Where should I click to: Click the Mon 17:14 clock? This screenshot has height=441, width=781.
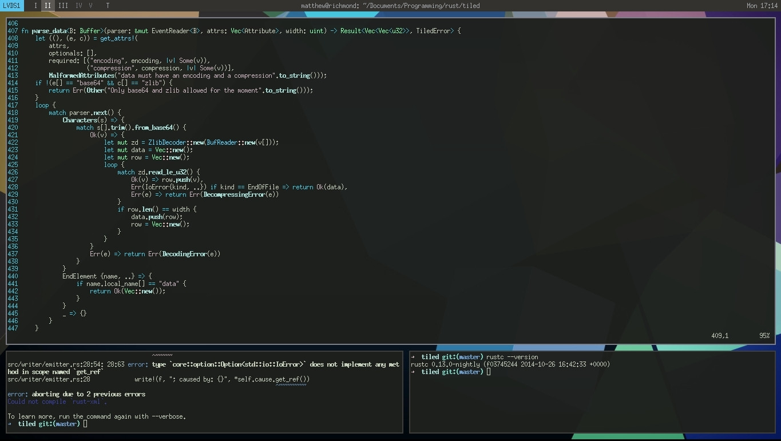click(x=762, y=6)
